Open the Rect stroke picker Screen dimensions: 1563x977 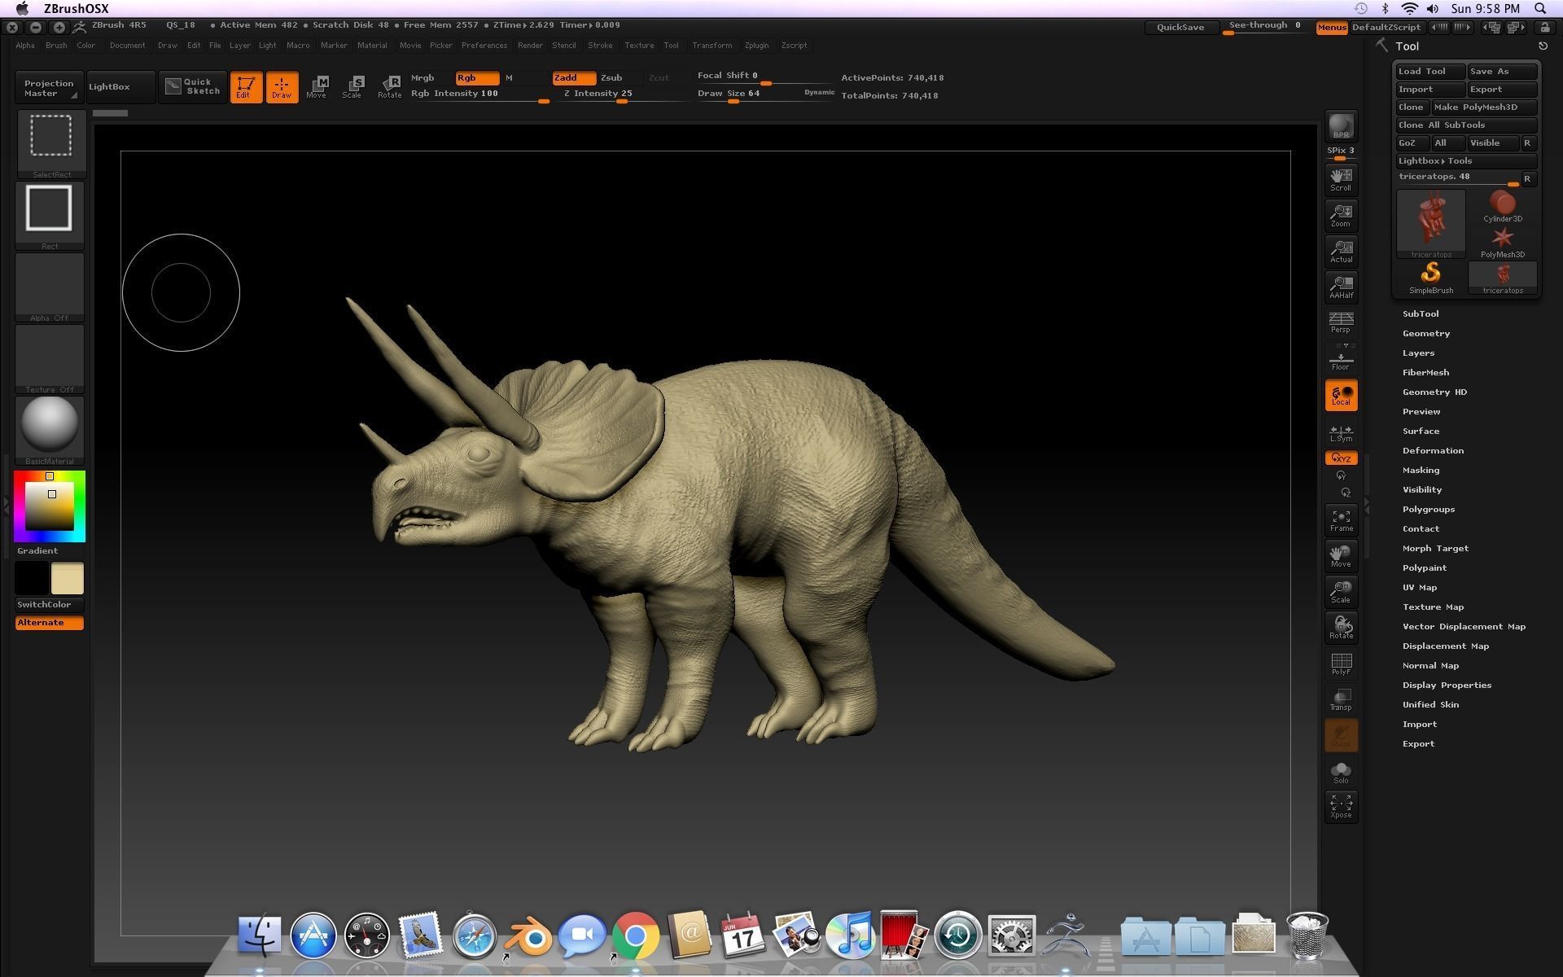50,215
